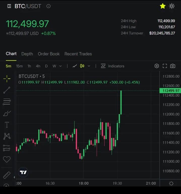The image size is (181, 194).
Task: Select the 1h timeframe
Action: [x=29, y=66]
